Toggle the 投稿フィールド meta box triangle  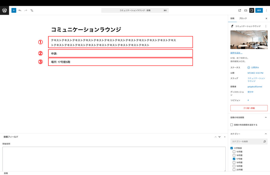(x=225, y=137)
